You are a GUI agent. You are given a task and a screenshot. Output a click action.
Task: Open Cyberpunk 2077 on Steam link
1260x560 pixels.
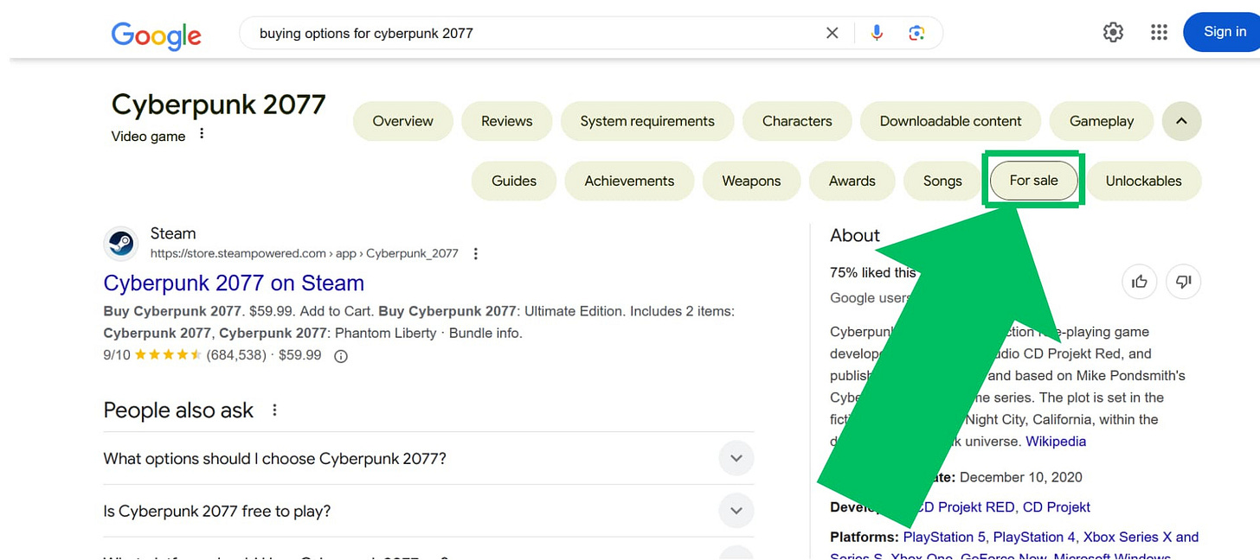[234, 283]
